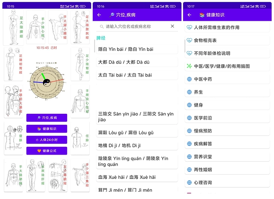Select acupoint 三陰交 Sān yīn jiāo
Viewport: 274px width, 199px height.
click(137, 117)
